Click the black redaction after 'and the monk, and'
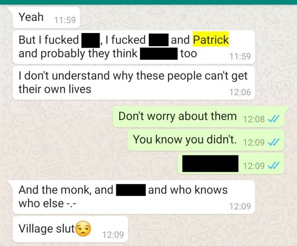The image size is (297, 246). pos(131,190)
